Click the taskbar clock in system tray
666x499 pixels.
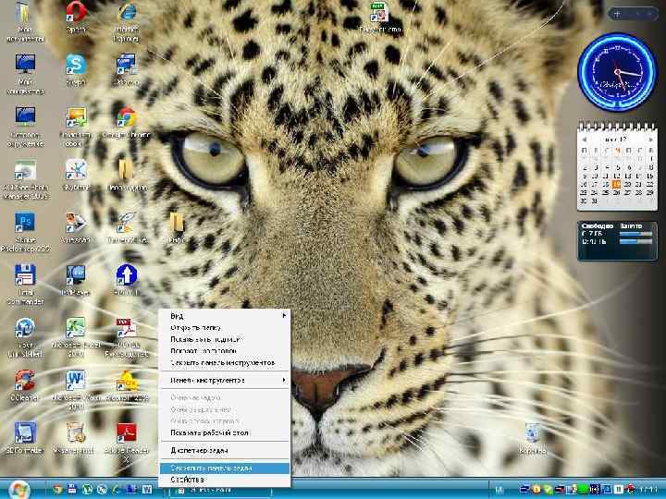click(x=647, y=490)
